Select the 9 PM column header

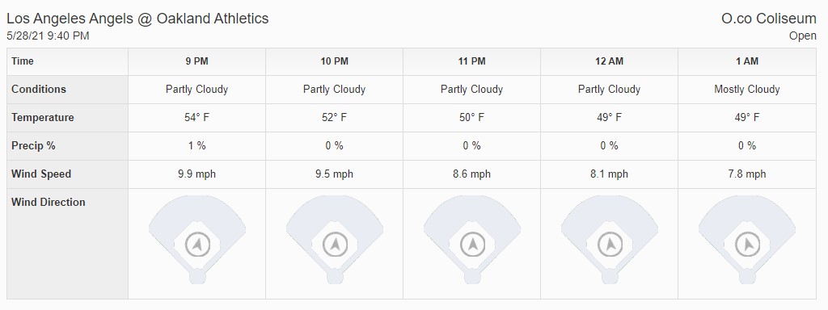click(x=197, y=61)
